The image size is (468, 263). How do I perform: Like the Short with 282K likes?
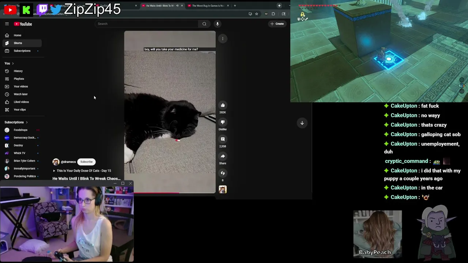[223, 105]
